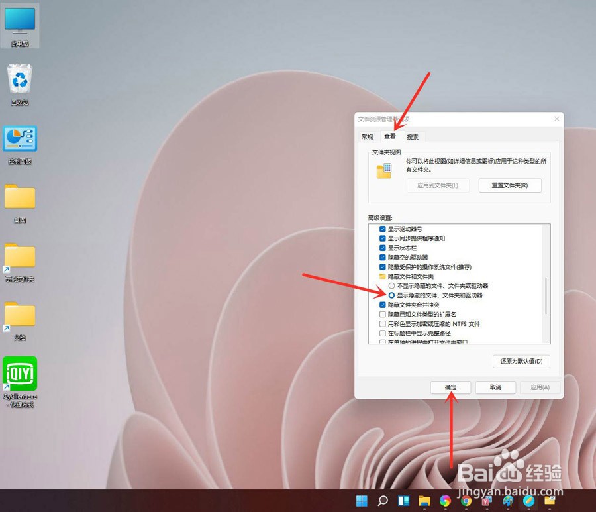Select the desktop folder shortcut labeled 文档
Viewport: 596px width, 512px height.
pos(20,321)
